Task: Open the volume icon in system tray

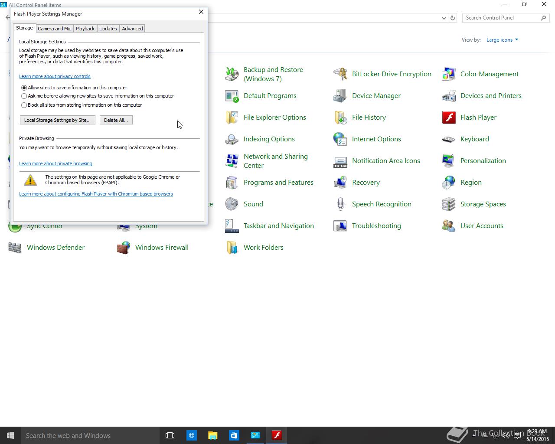Action: point(506,435)
